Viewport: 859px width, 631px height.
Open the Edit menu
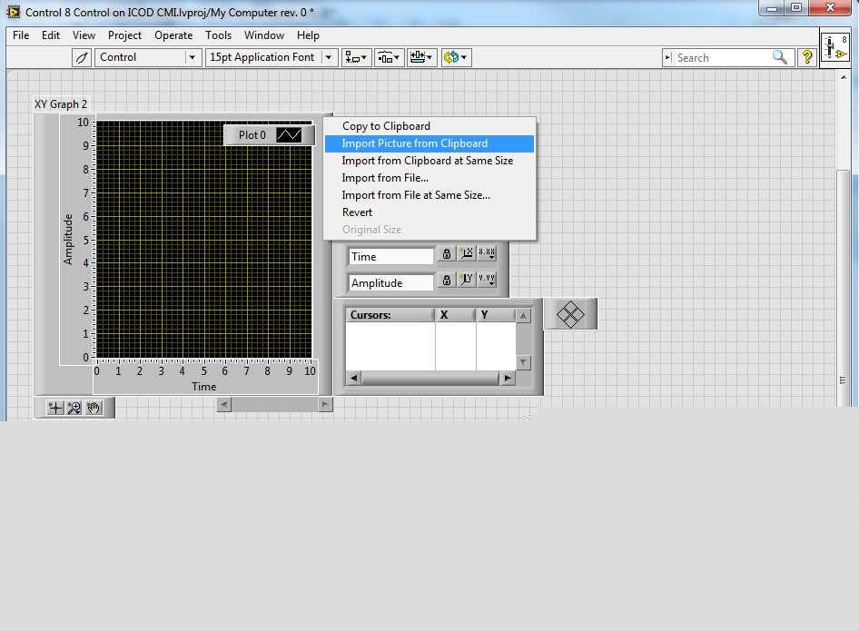coord(51,35)
